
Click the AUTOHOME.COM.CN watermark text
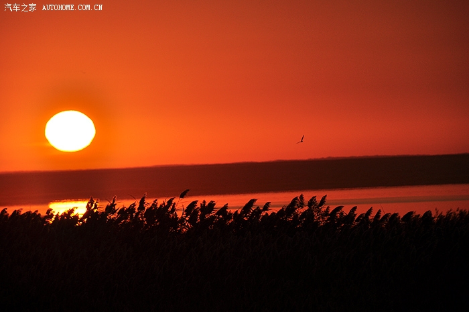(x=72, y=7)
